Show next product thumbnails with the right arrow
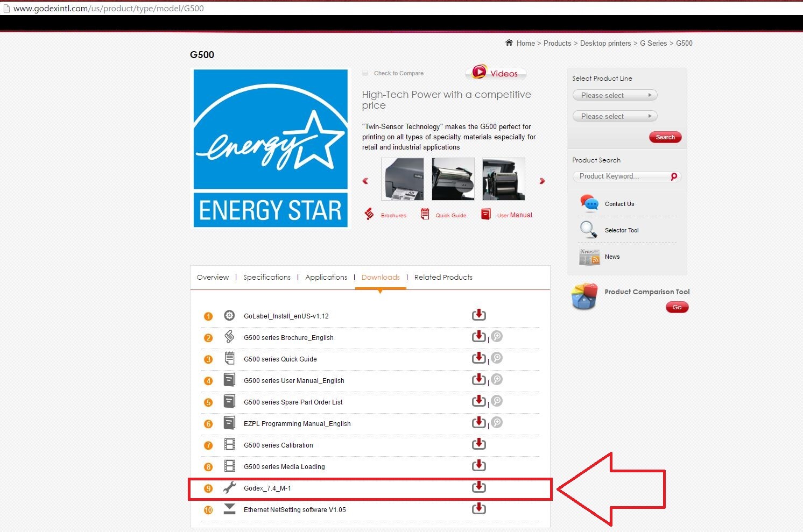Screen dimensions: 803x532 [x=542, y=181]
